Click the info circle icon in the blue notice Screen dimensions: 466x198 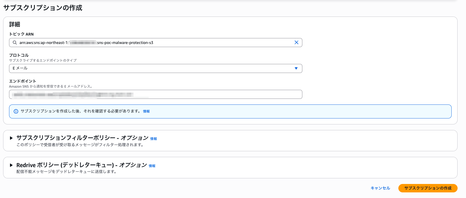16,111
